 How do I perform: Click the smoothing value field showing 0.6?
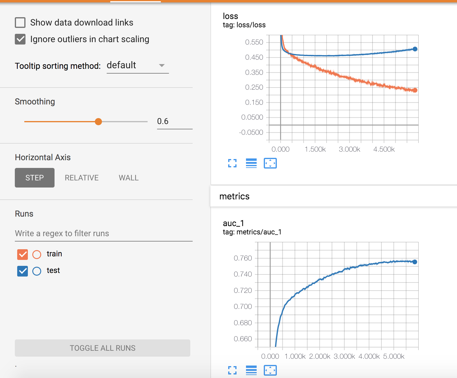point(175,121)
